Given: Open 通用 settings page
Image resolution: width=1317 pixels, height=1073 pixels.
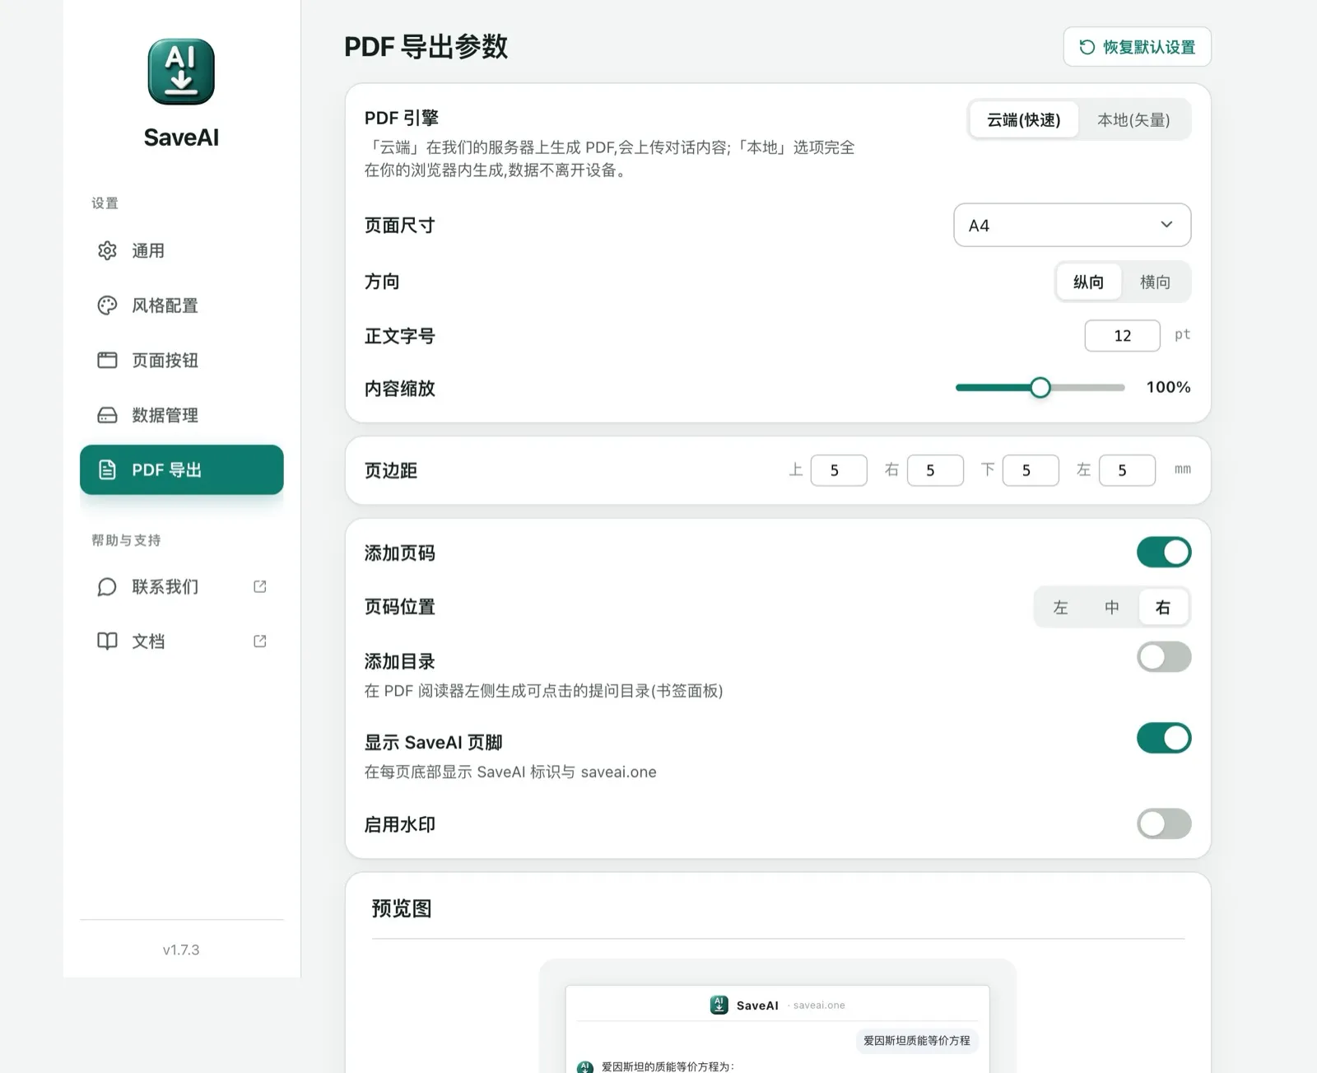Looking at the screenshot, I should tap(181, 250).
